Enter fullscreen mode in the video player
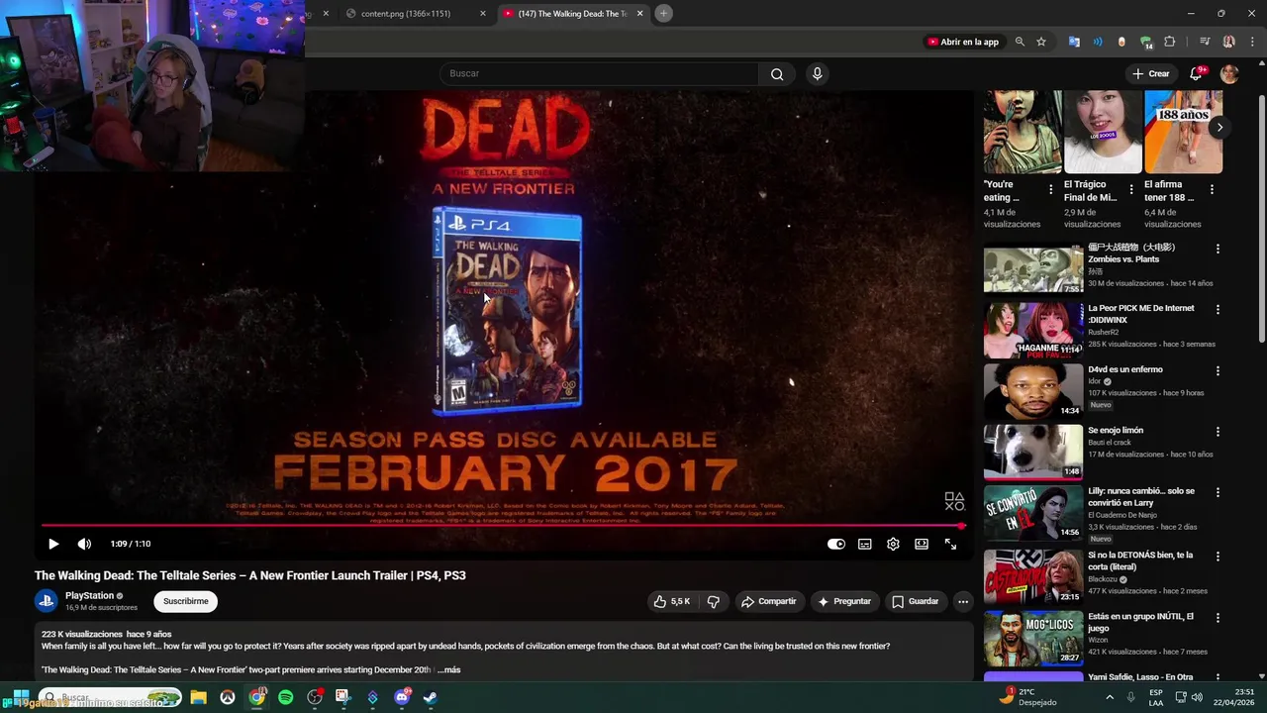The height and width of the screenshot is (713, 1267). 950,544
